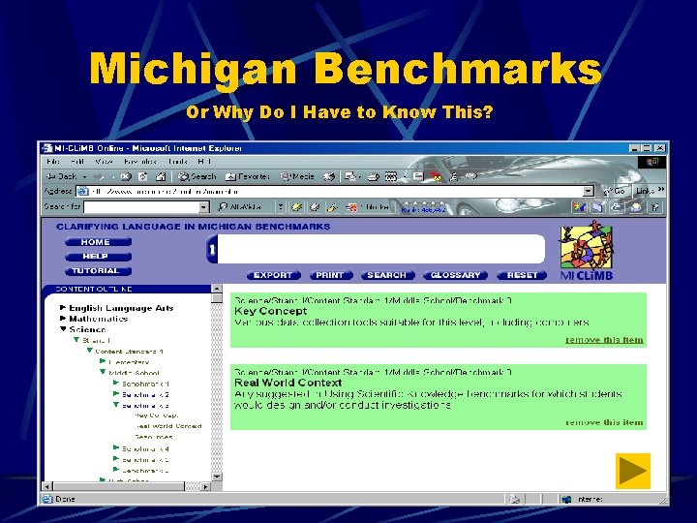Expand English Language Arts in outline
The width and height of the screenshot is (697, 523).
tap(63, 307)
